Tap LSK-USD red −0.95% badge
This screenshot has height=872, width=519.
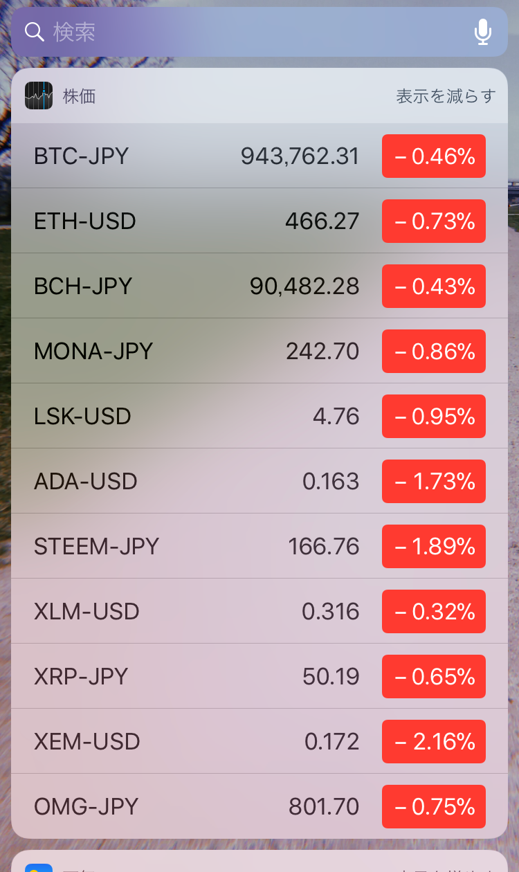434,417
